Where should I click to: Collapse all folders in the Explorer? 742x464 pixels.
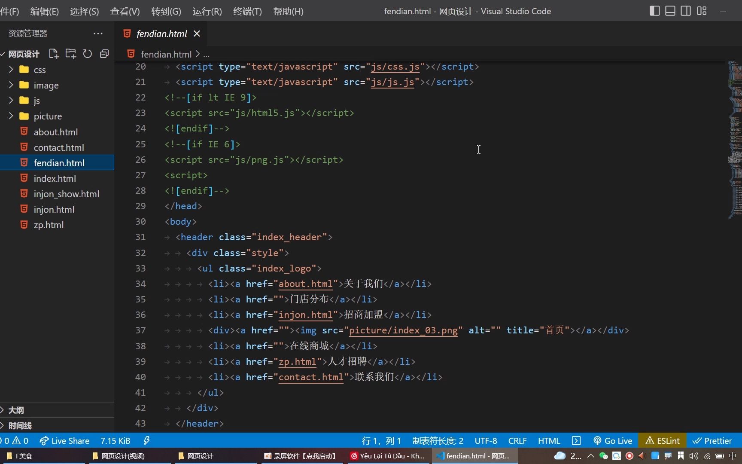[x=104, y=53]
